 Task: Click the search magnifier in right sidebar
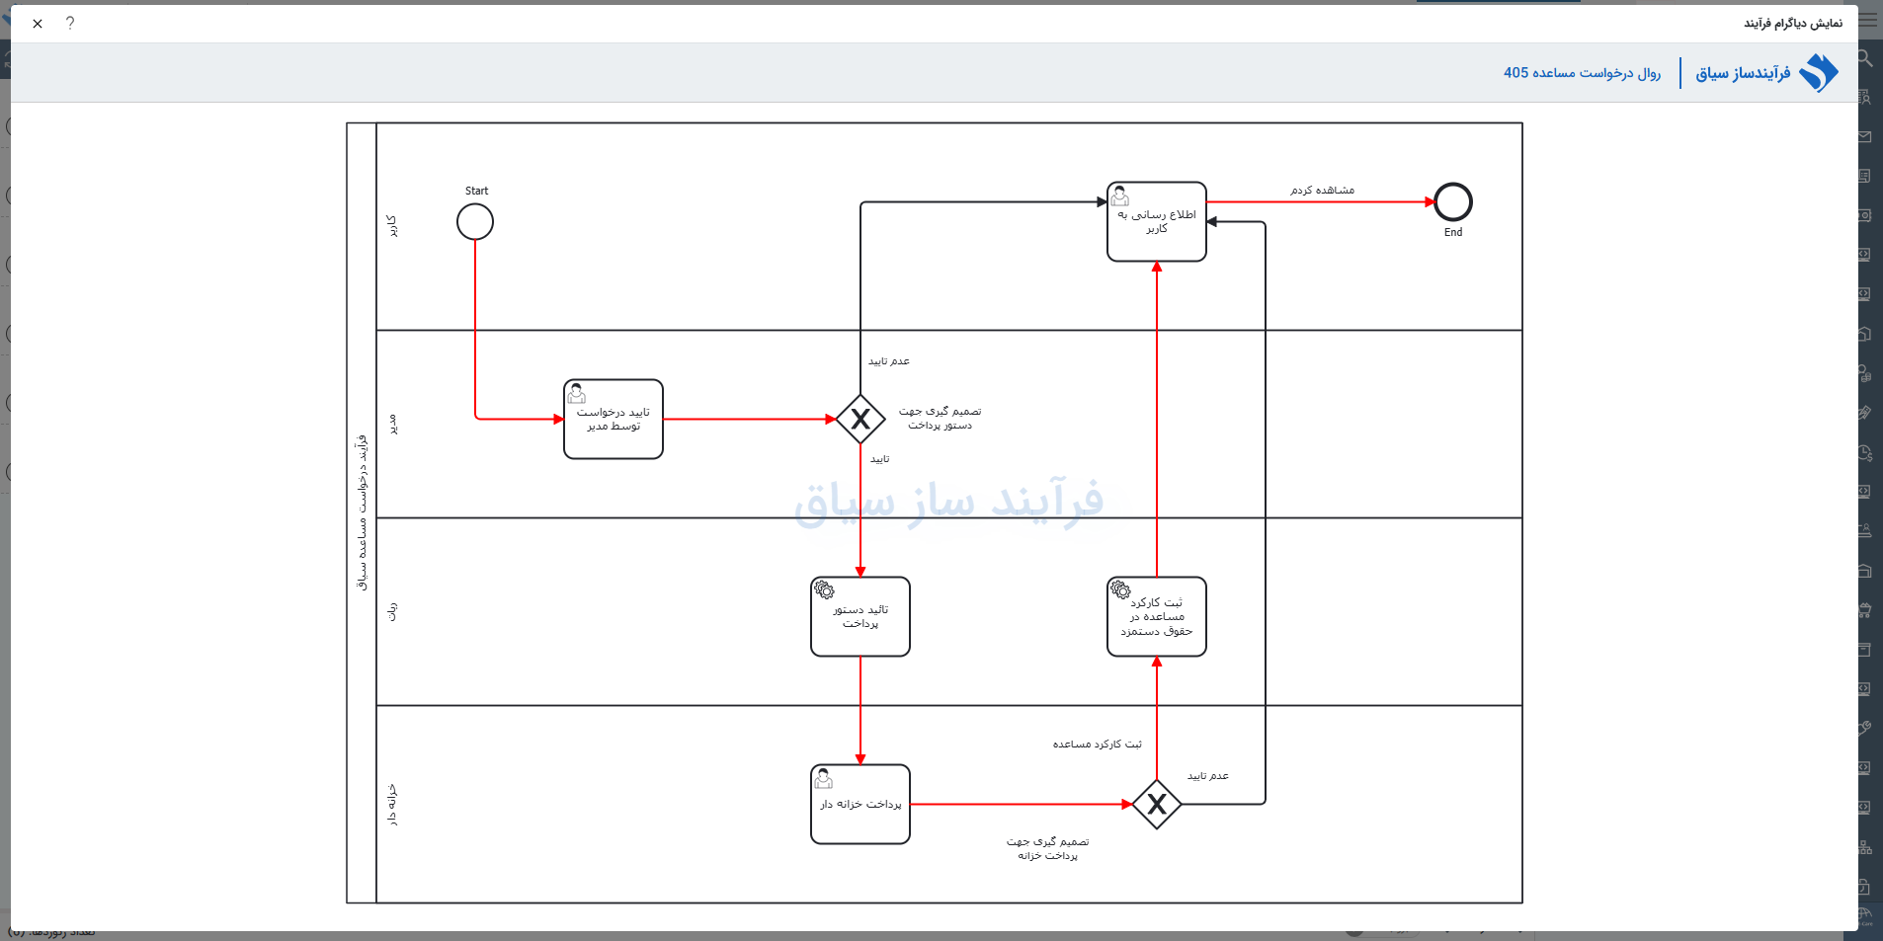pyautogui.click(x=1865, y=58)
